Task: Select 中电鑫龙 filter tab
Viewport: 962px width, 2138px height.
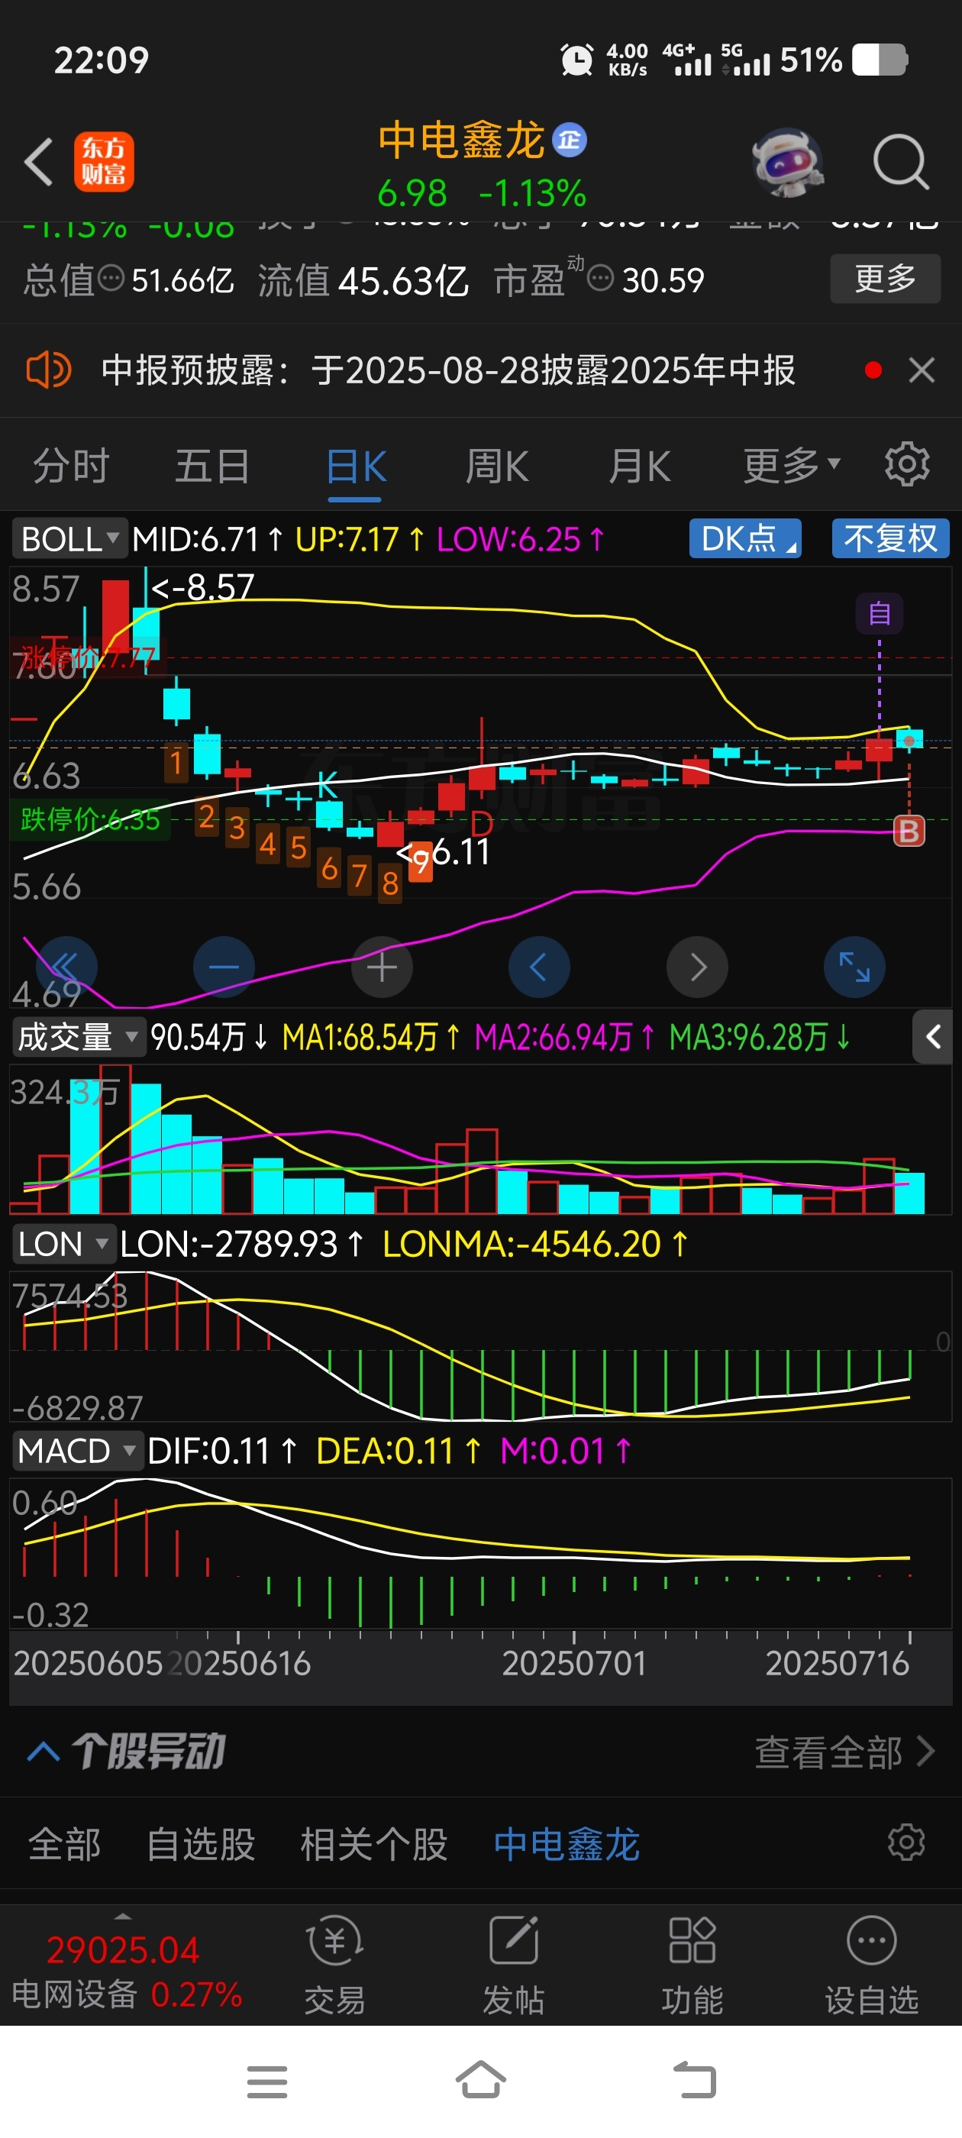Action: tap(566, 1844)
